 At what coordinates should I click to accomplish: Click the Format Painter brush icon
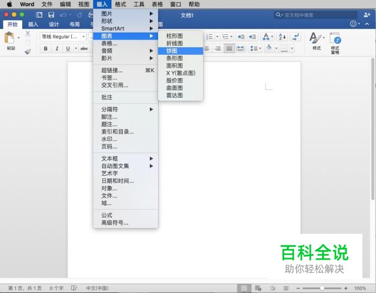click(x=28, y=51)
